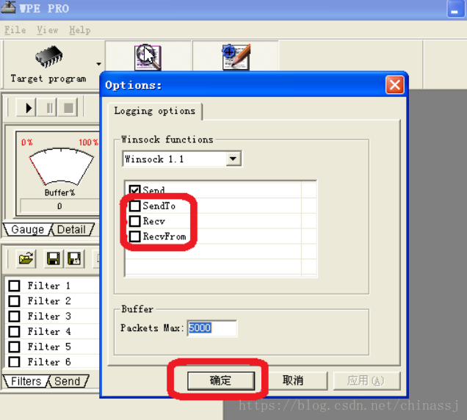Enable the Filter 3 checkbox
Screen dimensions: 467x420
tap(14, 316)
